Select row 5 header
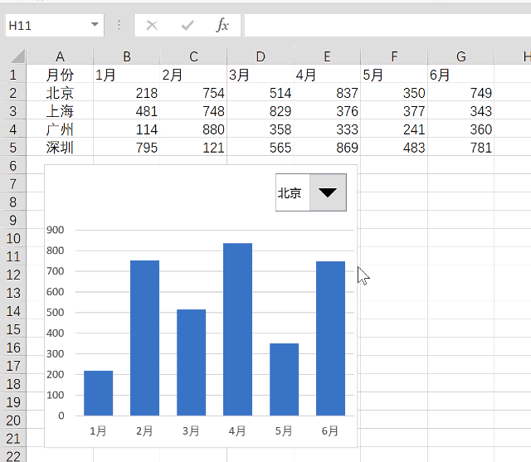 click(13, 148)
